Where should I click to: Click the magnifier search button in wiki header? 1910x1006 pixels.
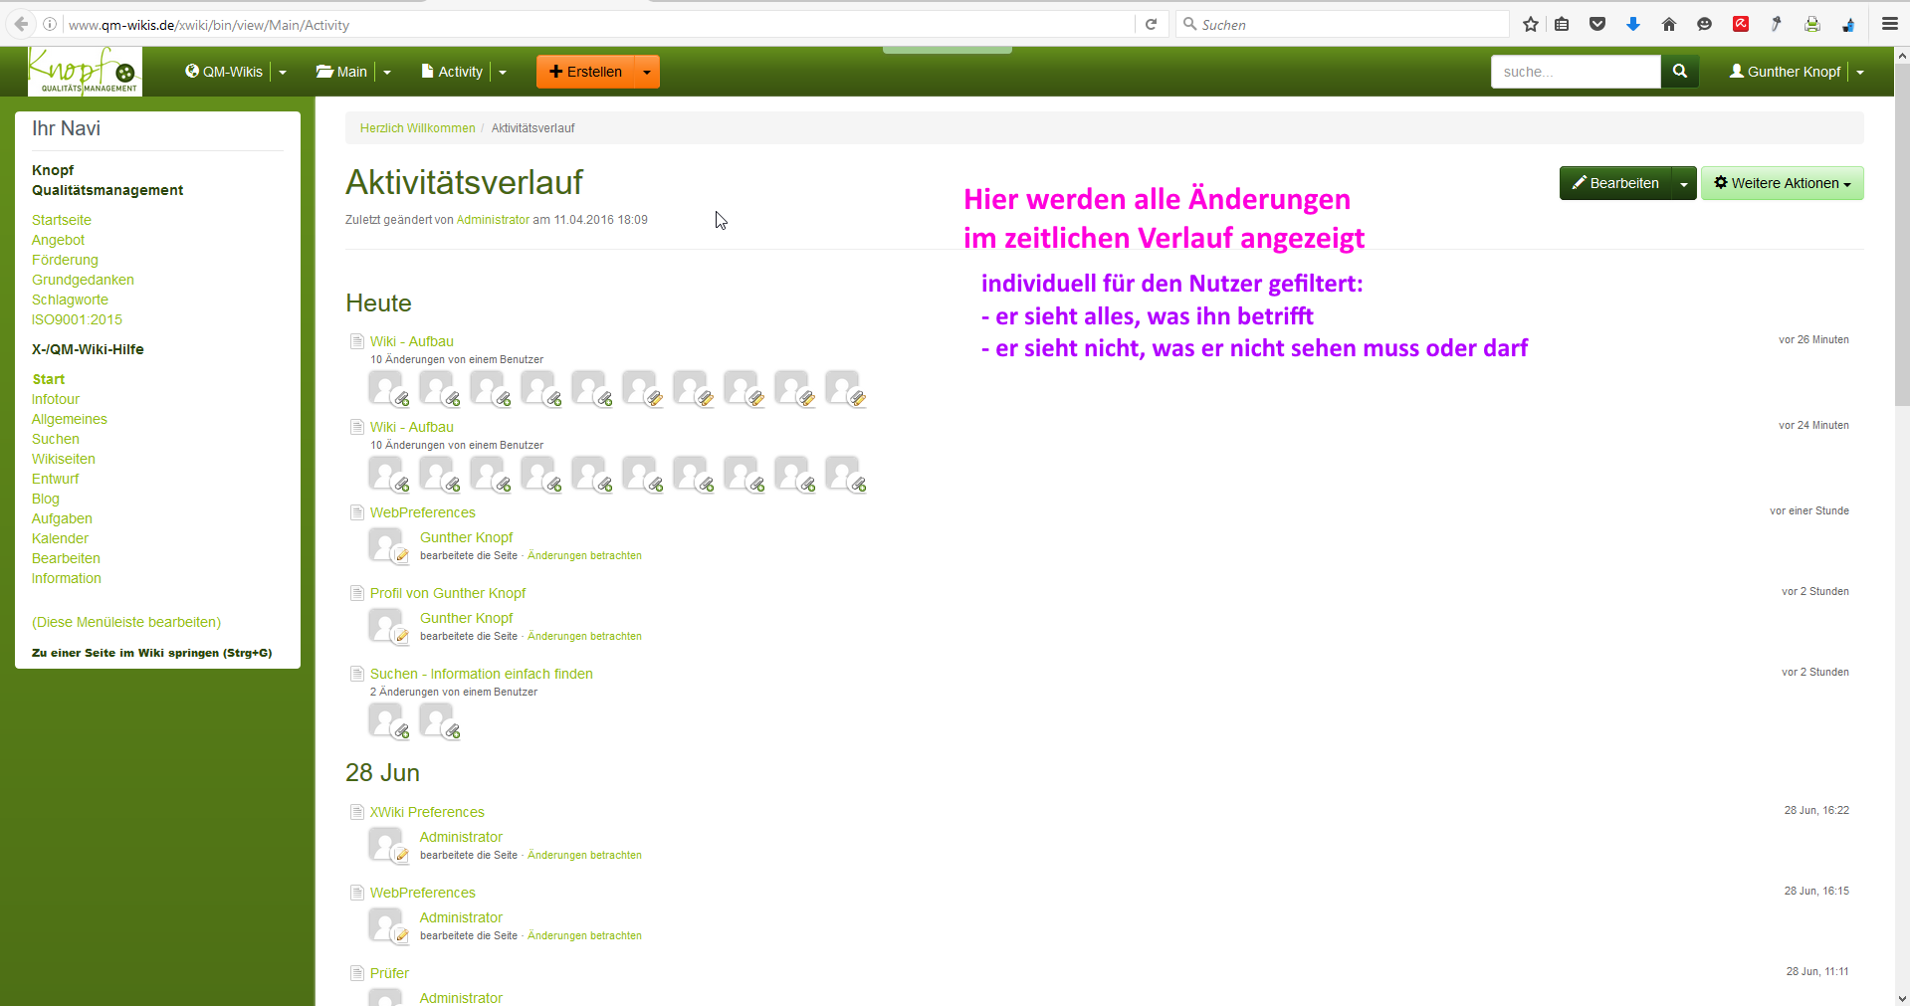click(x=1680, y=72)
